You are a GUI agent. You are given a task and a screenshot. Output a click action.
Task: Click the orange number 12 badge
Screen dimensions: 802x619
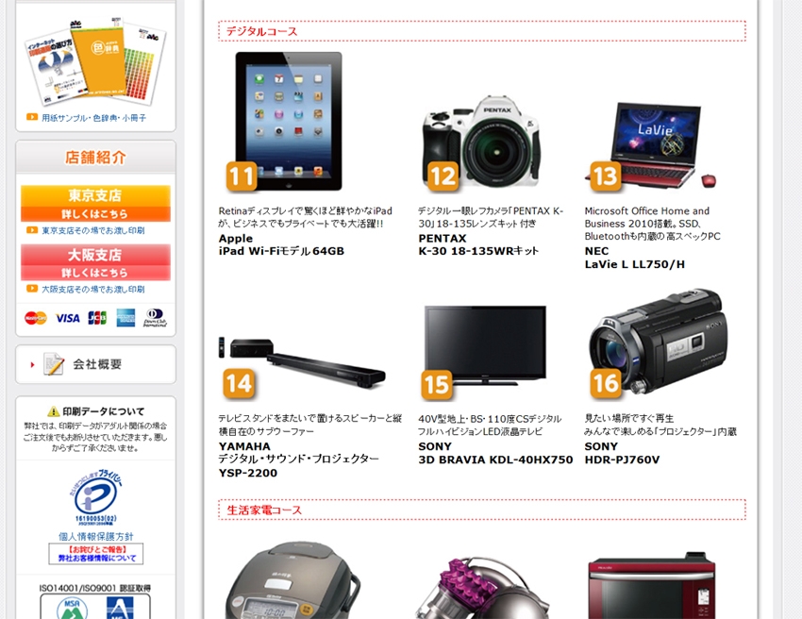click(x=443, y=176)
